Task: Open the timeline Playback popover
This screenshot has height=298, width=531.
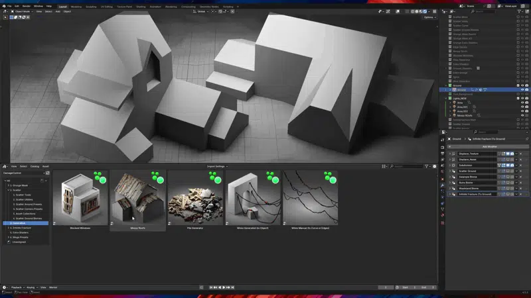Action: coord(17,287)
